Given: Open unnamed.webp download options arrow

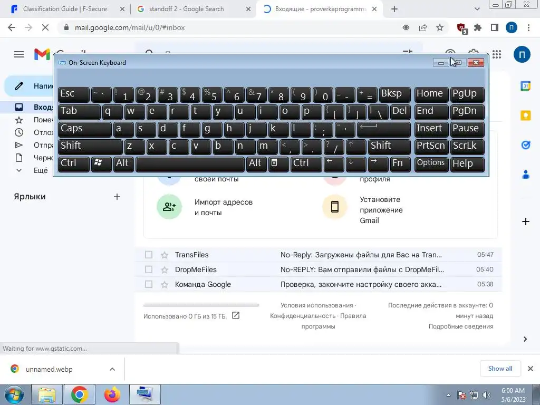Looking at the screenshot, I should pos(112,369).
